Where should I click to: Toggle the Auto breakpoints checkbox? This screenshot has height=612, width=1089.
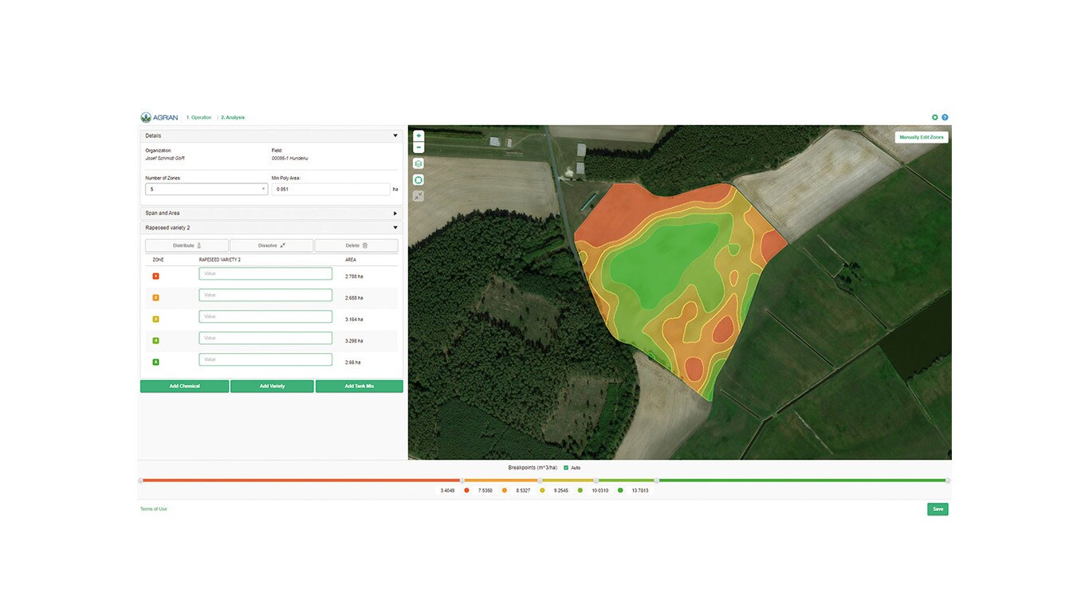point(566,468)
